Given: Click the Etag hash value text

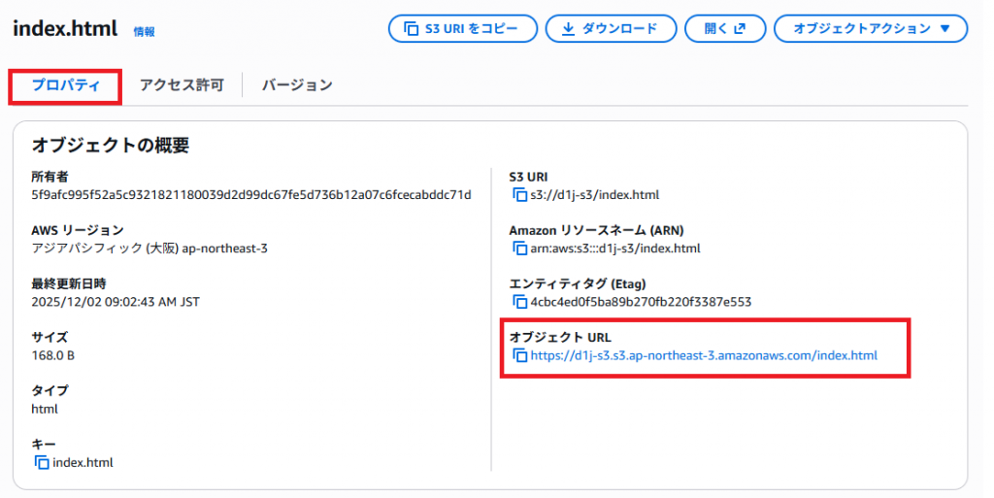Looking at the screenshot, I should (641, 302).
